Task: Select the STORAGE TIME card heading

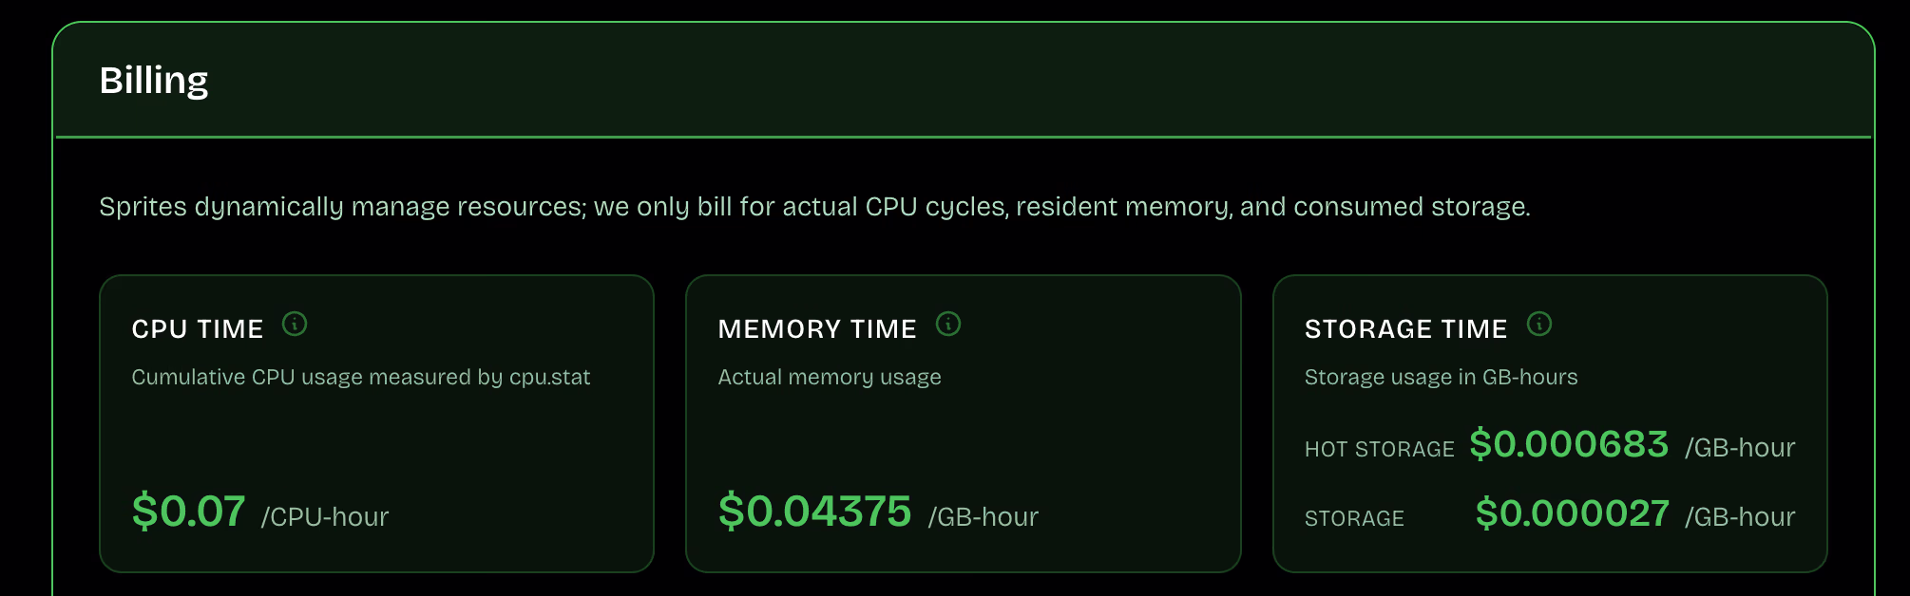Action: coord(1405,328)
